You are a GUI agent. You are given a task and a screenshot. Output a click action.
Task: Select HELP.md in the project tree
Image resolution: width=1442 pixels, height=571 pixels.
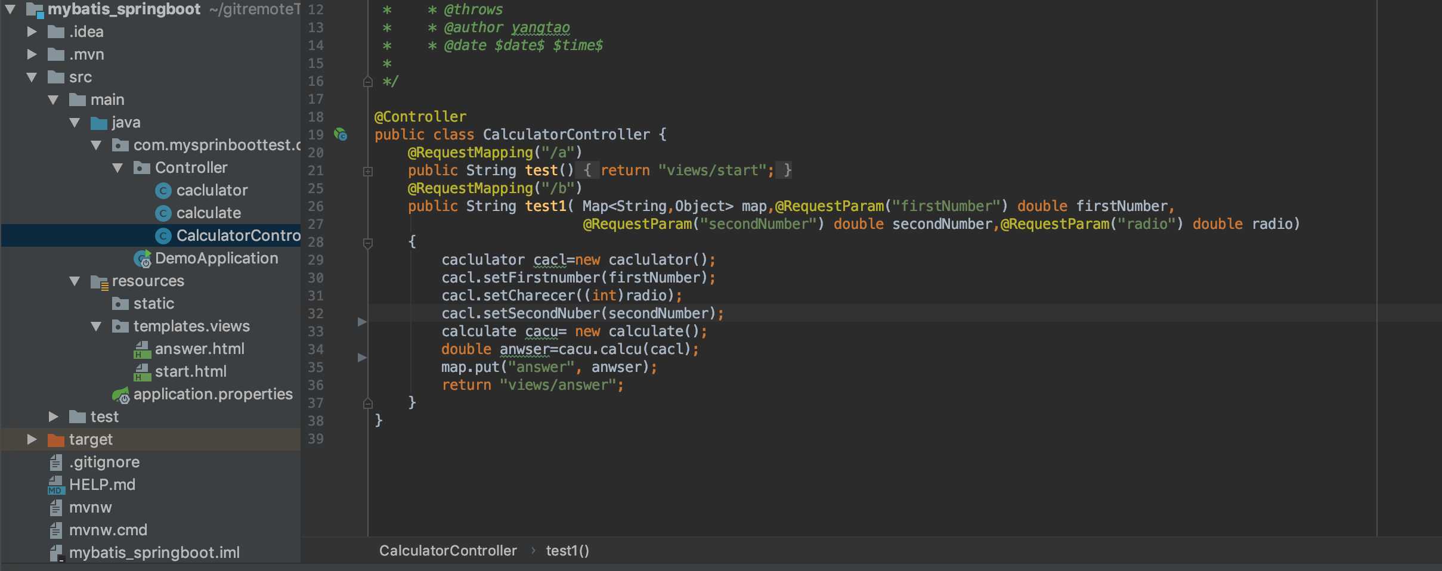[x=102, y=485]
